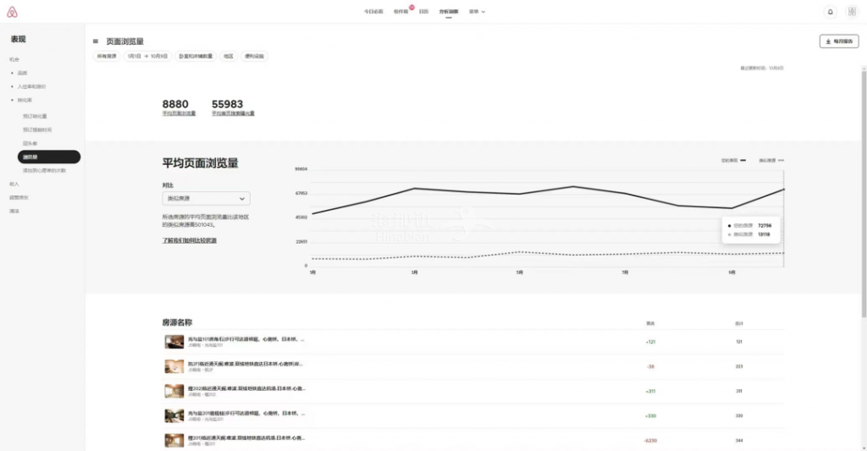Open the first listing title ending 光与盐101
Screen dimensions: 867x451
[246, 339]
